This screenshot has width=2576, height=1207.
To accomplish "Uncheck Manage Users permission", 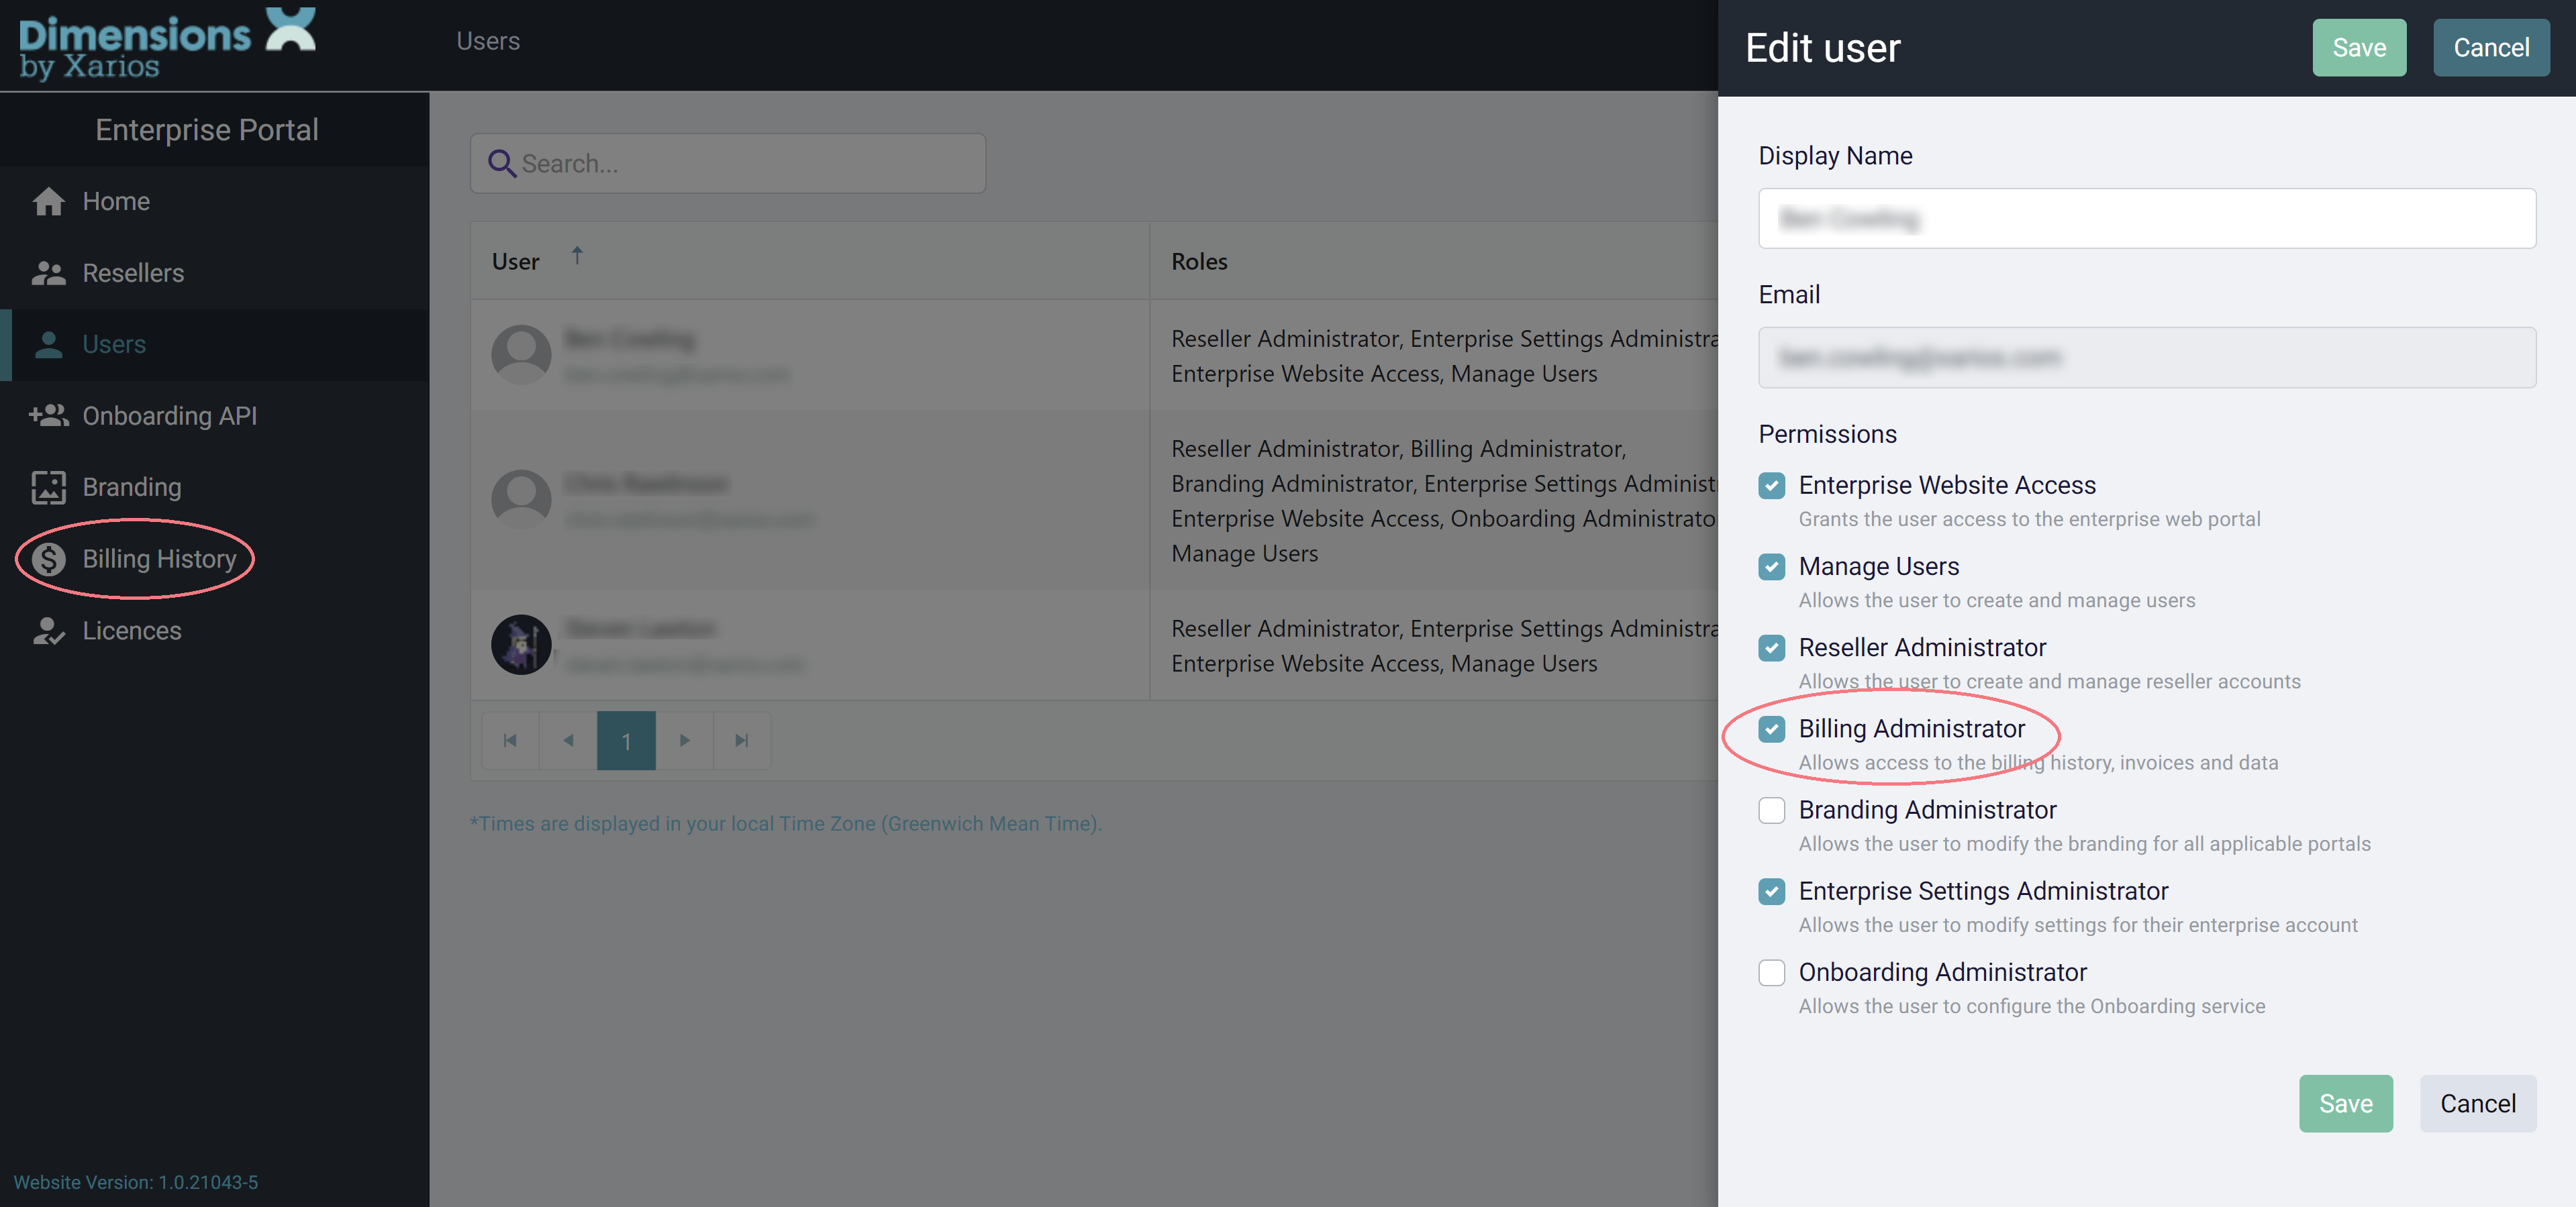I will click(x=1771, y=566).
